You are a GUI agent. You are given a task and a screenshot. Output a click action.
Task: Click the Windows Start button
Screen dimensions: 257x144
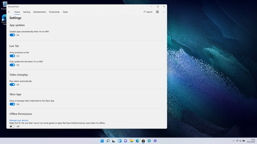click(102, 141)
